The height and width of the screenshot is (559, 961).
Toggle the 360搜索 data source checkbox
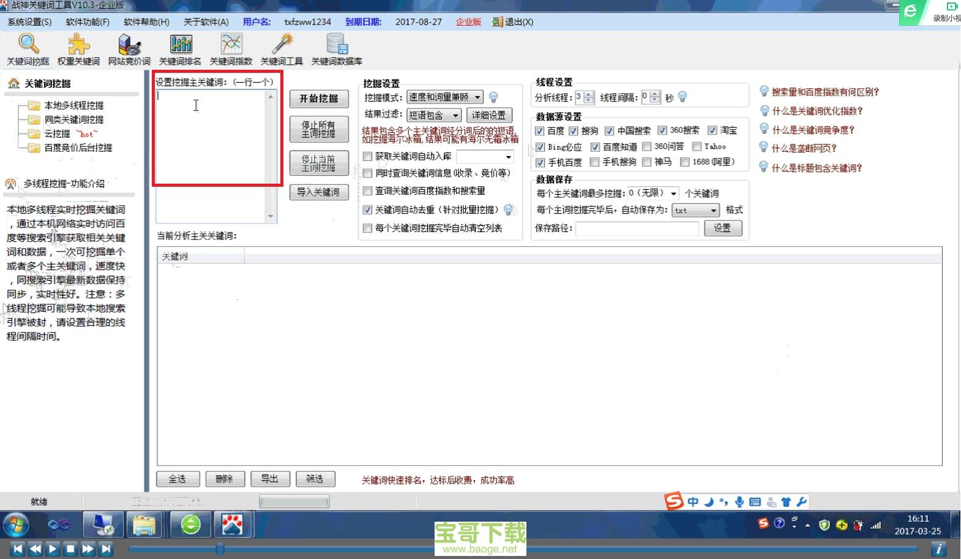[662, 130]
